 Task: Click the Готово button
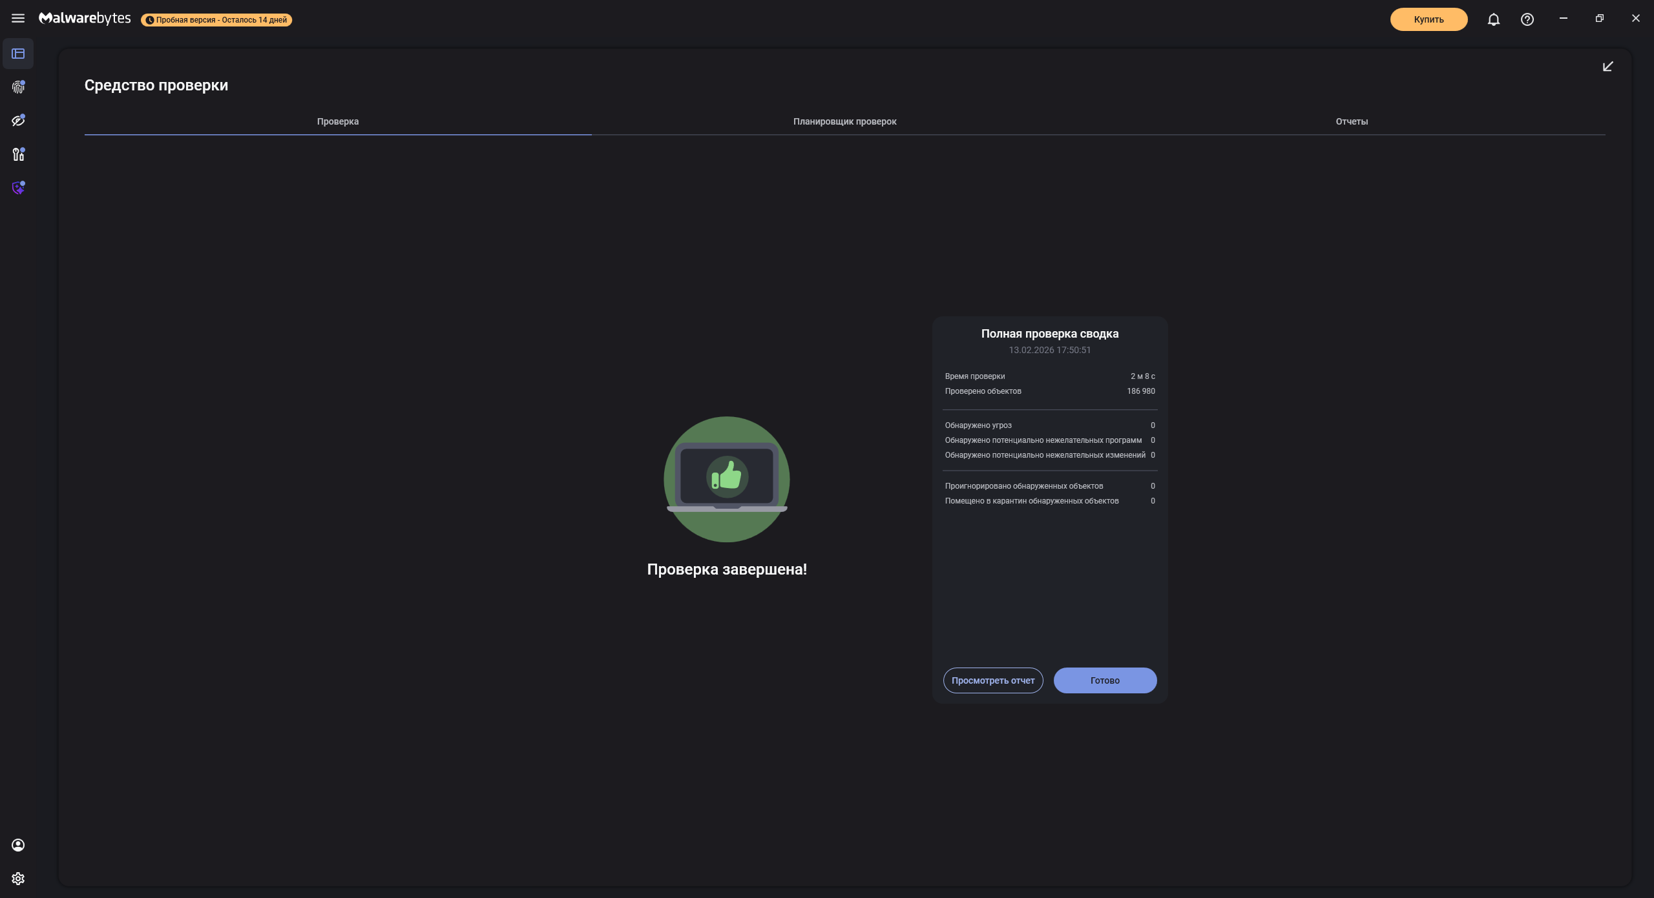point(1104,680)
